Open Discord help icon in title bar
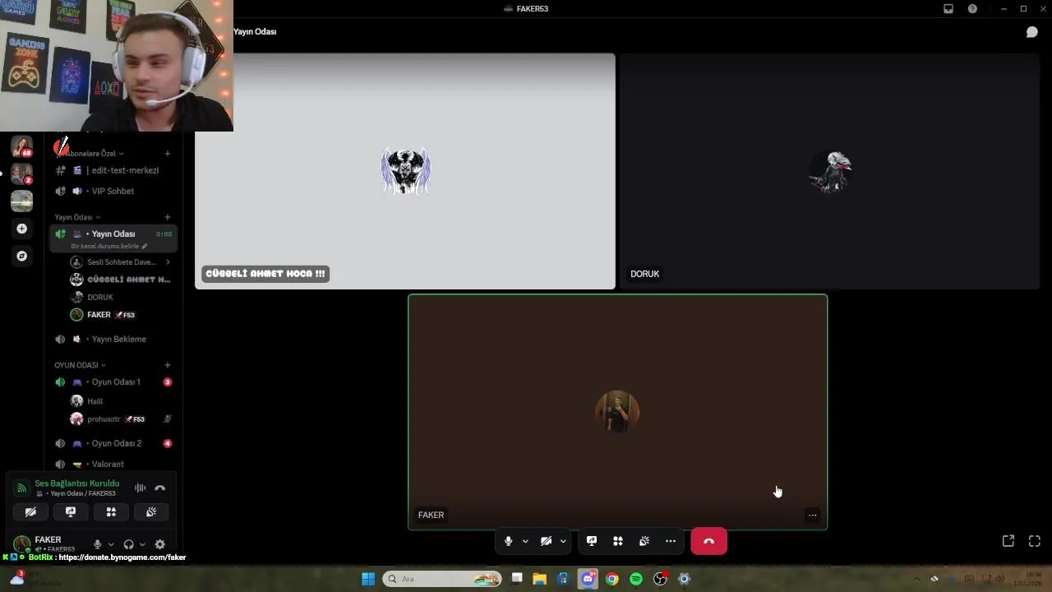The width and height of the screenshot is (1052, 592). [973, 8]
